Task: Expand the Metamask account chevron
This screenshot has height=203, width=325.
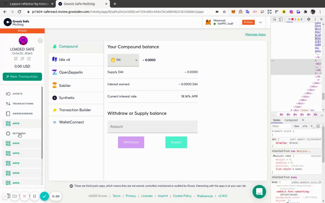Action: pyautogui.click(x=261, y=22)
